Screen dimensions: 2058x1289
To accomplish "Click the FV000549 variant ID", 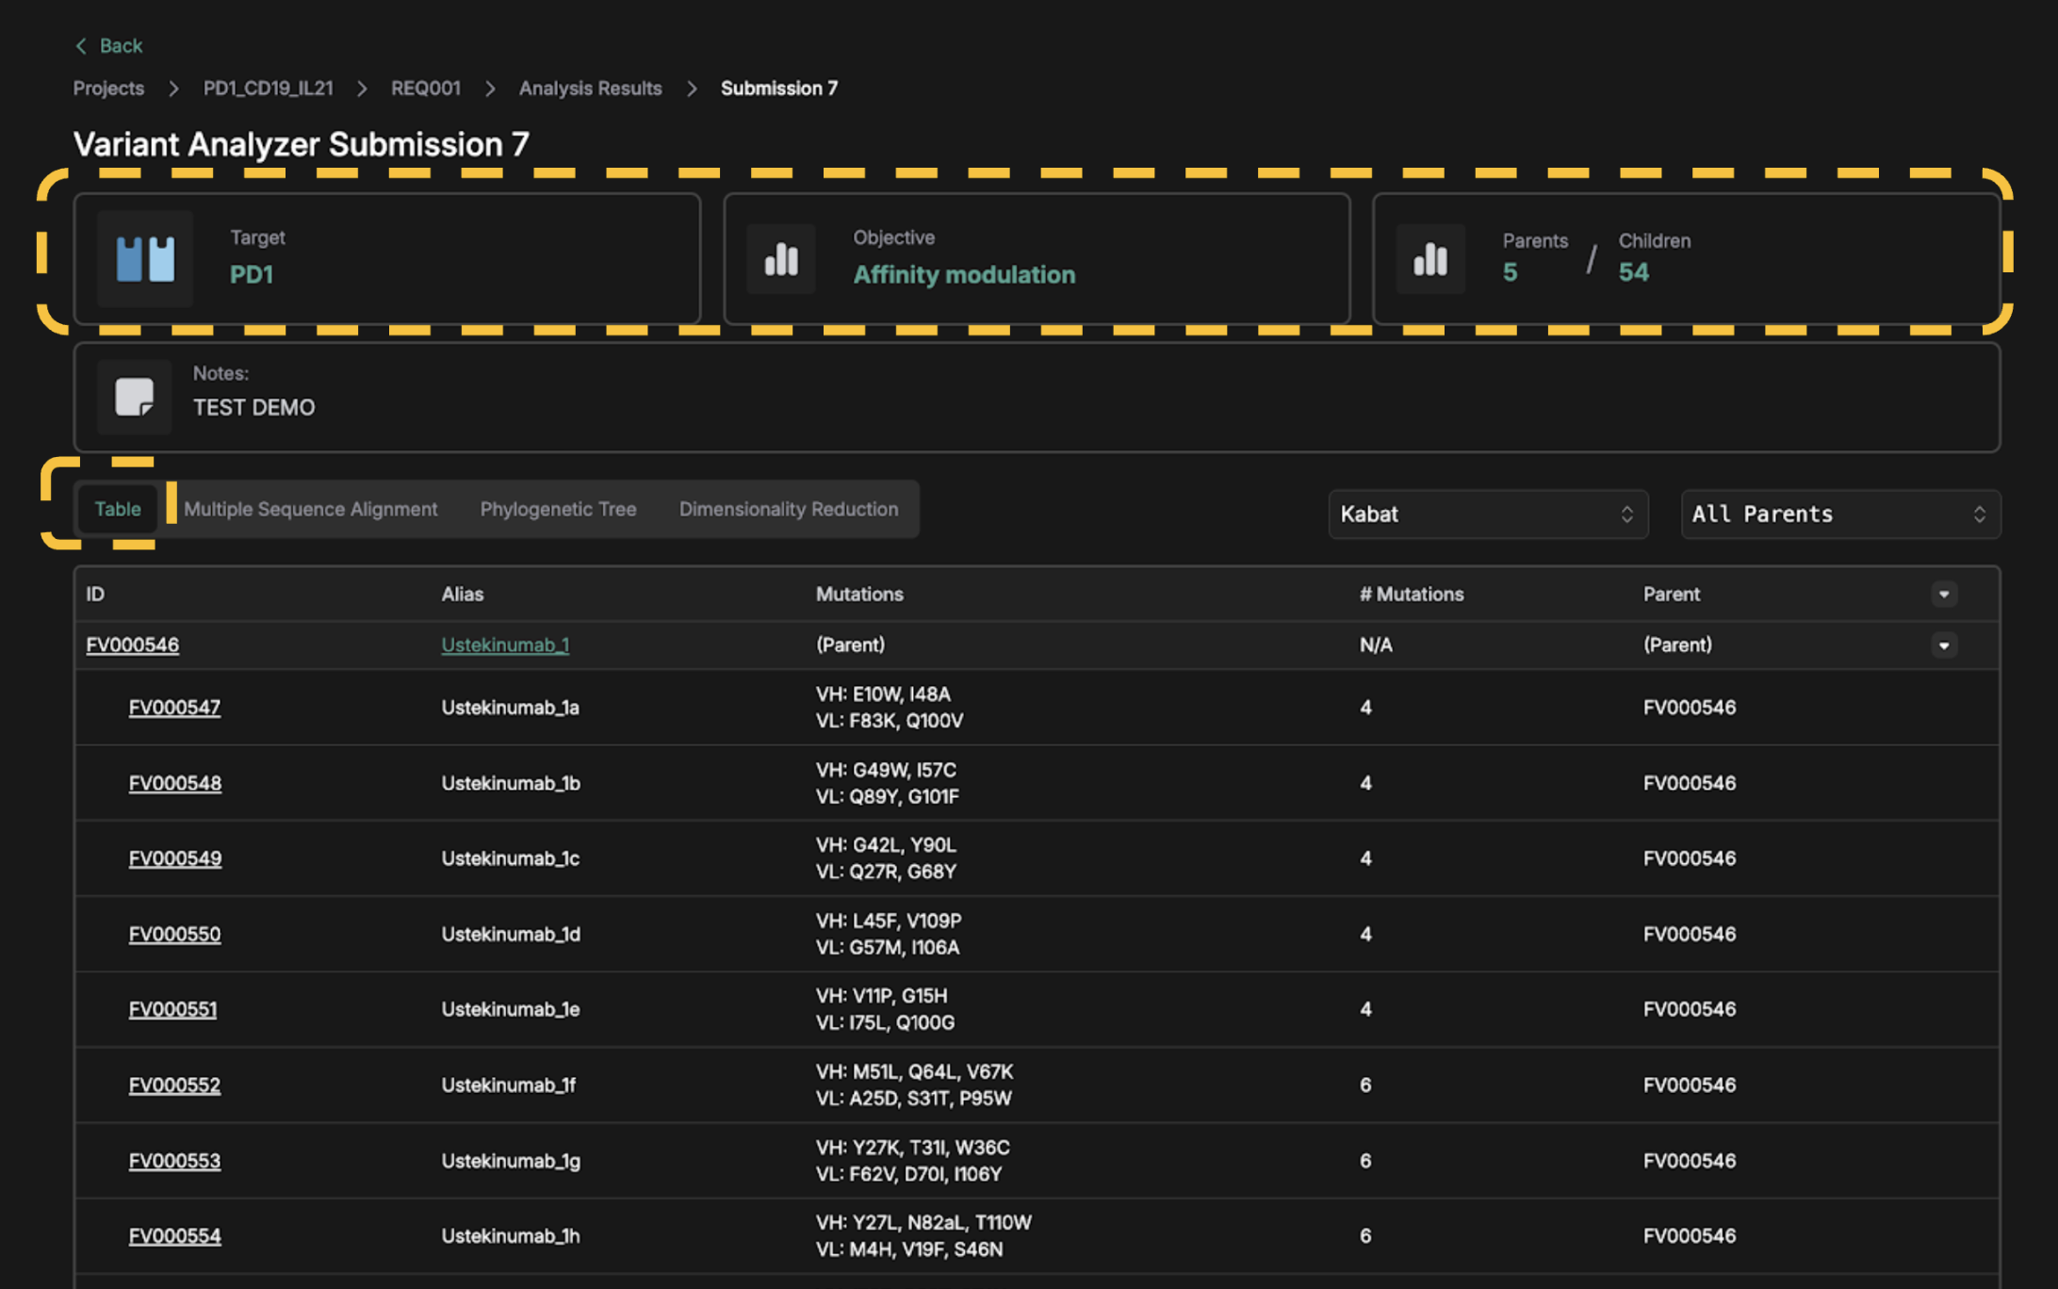I will click(x=175, y=858).
